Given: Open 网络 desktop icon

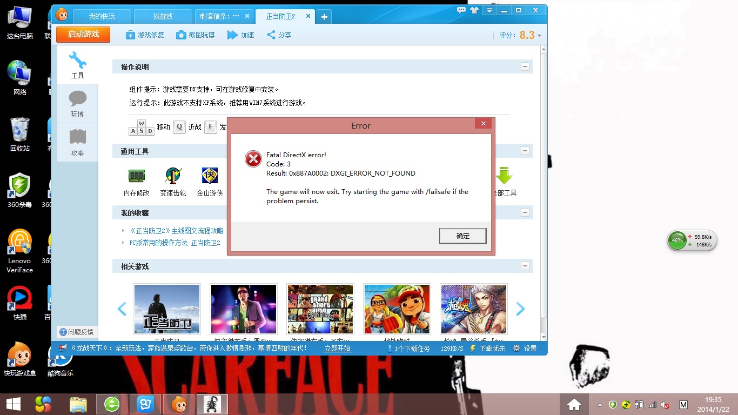Looking at the screenshot, I should pos(20,78).
